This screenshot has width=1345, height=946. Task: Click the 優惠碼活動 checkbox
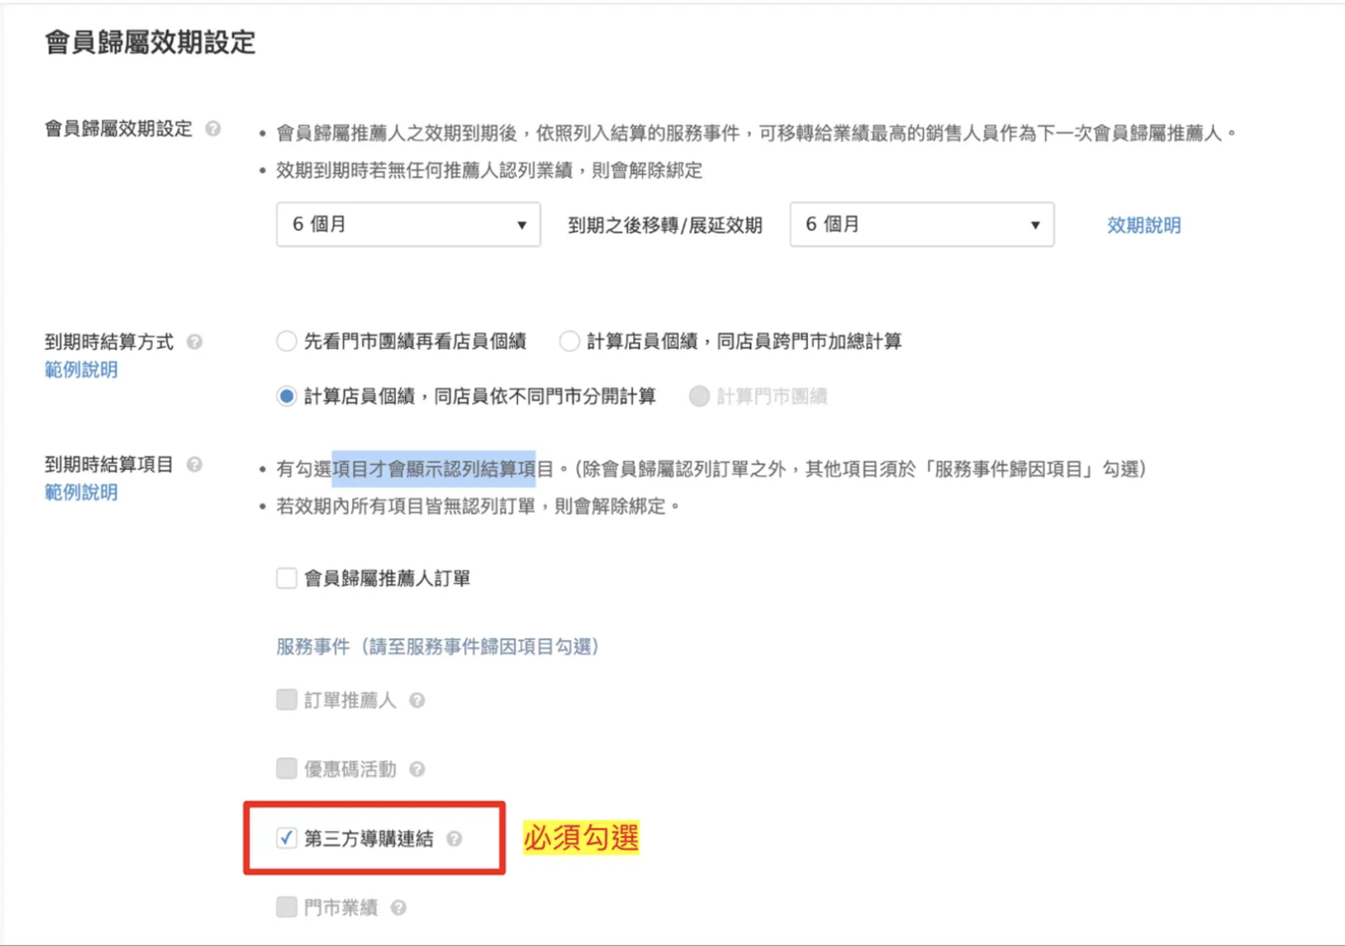coord(287,769)
